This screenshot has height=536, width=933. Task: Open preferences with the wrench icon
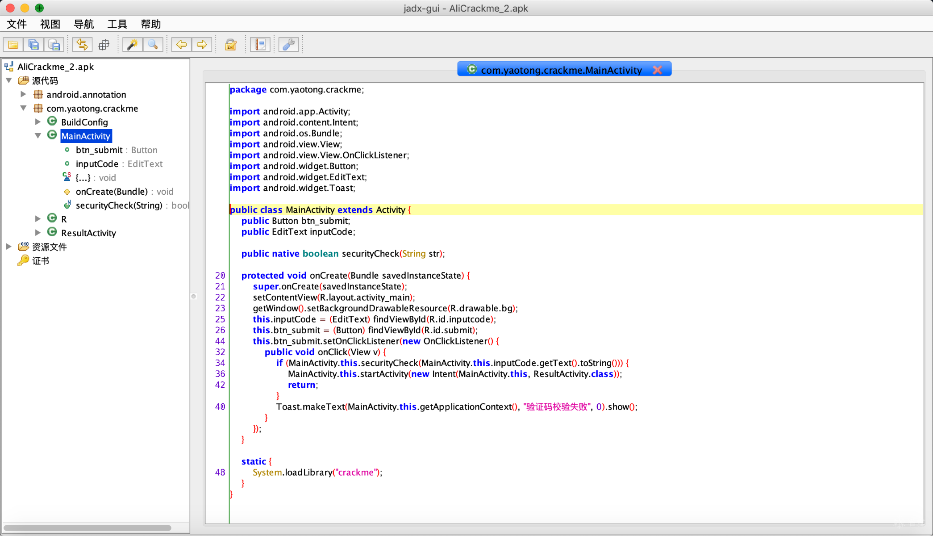(x=288, y=45)
